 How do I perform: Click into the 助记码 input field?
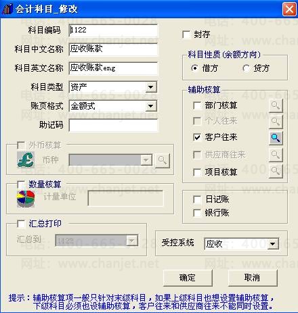tap(113, 125)
